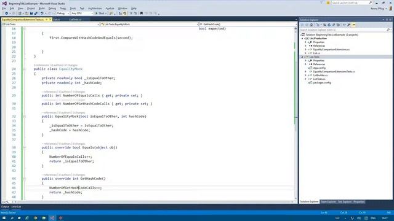Click the feedback notification icon near Quick Launch
Image resolution: width=394 pixels, height=221 pixels.
(328, 2)
